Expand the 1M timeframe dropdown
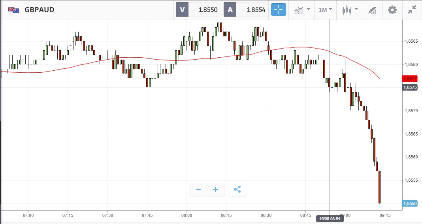Screen dimensions: 422x224 point(326,9)
